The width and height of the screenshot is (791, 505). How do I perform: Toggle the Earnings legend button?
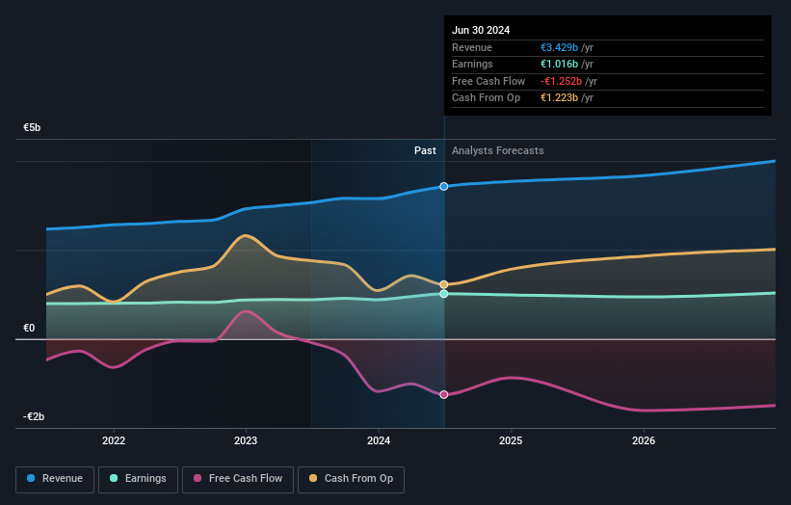138,479
